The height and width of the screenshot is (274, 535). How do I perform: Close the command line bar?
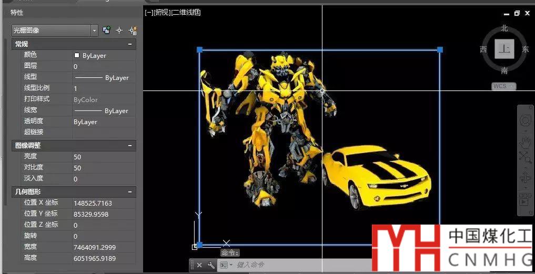[x=199, y=265]
